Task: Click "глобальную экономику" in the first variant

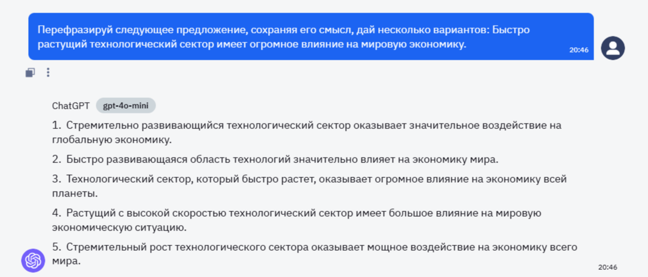Action: (x=111, y=140)
